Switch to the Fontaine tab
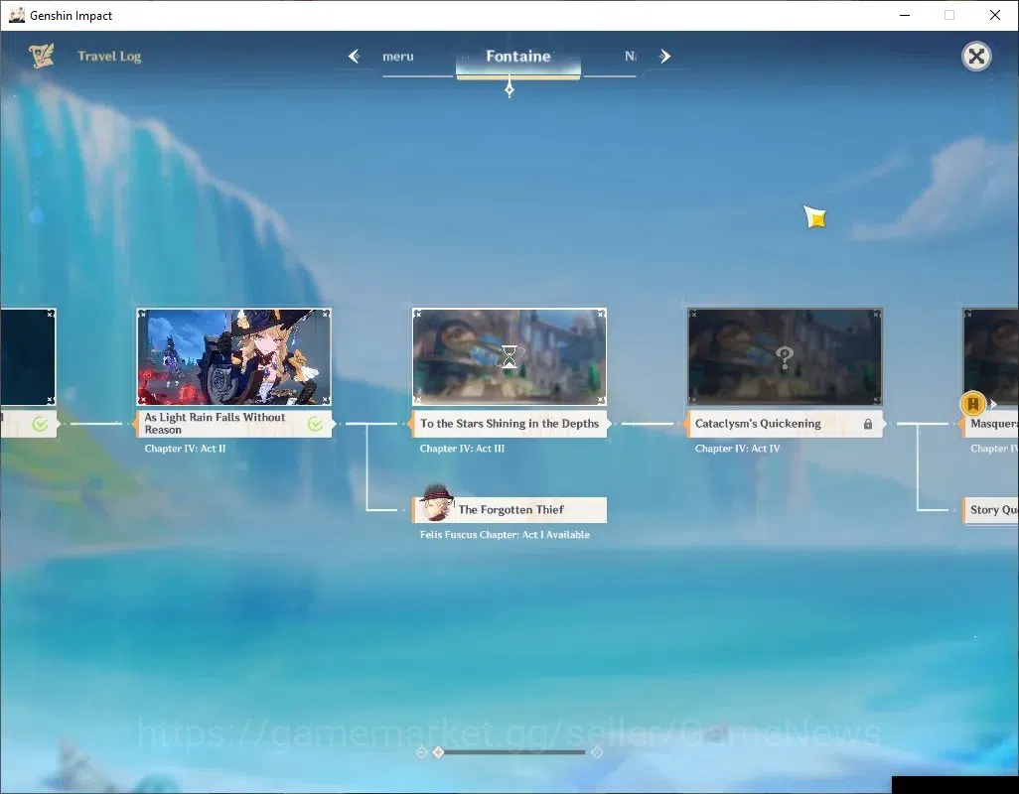Viewport: 1019px width, 794px height. click(x=518, y=57)
